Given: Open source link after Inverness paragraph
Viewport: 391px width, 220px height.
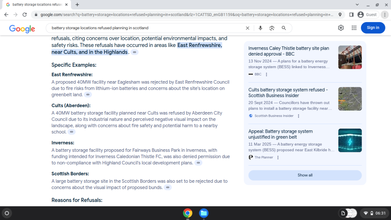Looking at the screenshot, I should [x=198, y=163].
